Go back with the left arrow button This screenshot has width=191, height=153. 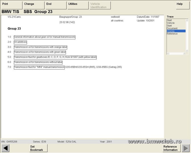(6, 148)
